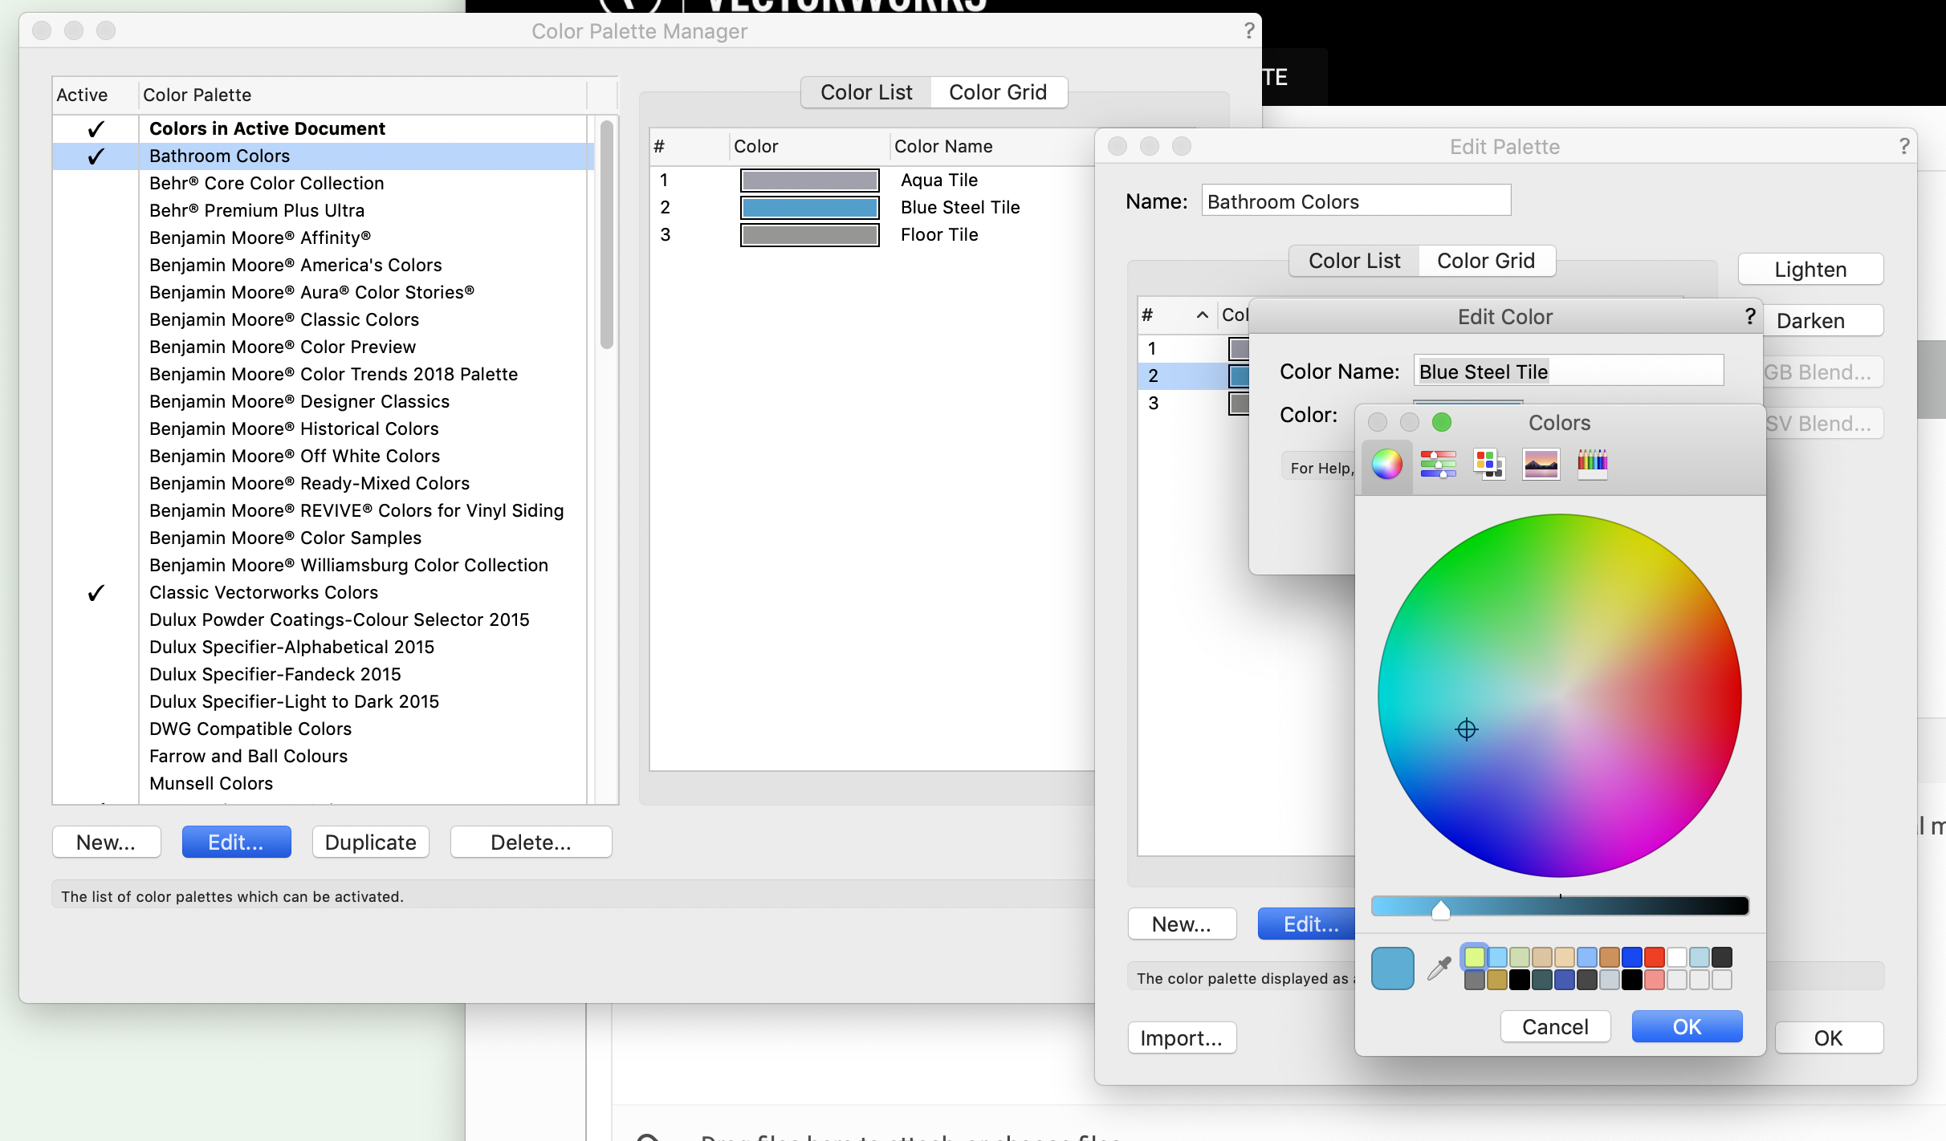
Task: Select the color swatches grid icon
Action: pos(1489,463)
